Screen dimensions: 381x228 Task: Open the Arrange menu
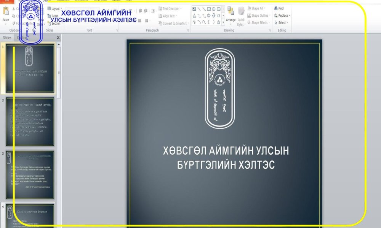[x=231, y=16]
